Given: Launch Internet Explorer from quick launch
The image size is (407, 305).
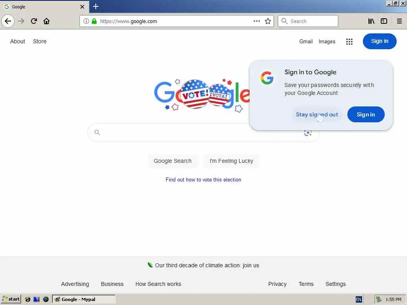Looking at the screenshot, I should (x=27, y=299).
